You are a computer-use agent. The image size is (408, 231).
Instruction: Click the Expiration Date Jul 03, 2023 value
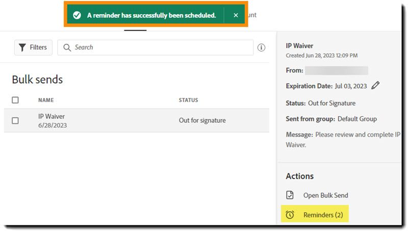coord(351,86)
